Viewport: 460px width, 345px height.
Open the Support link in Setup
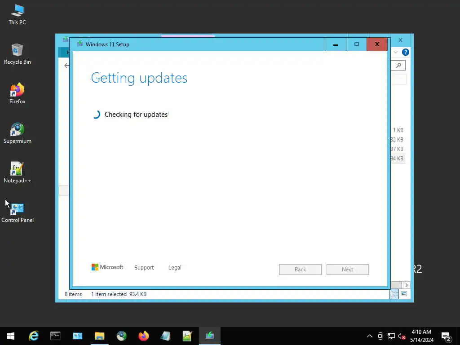(144, 268)
